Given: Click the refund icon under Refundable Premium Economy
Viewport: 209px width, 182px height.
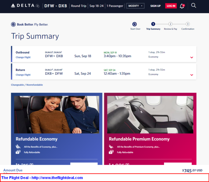Looking at the screenshot, I should click(111, 152).
